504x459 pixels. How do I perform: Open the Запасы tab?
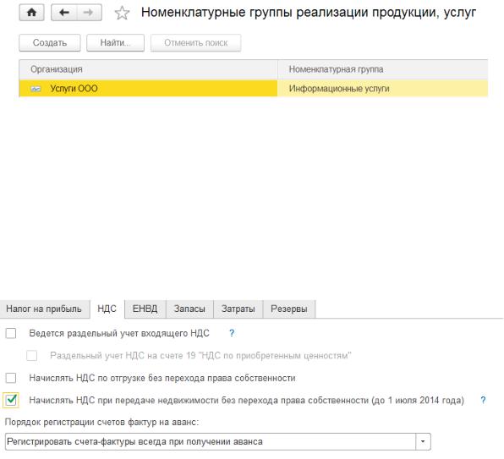coord(189,309)
